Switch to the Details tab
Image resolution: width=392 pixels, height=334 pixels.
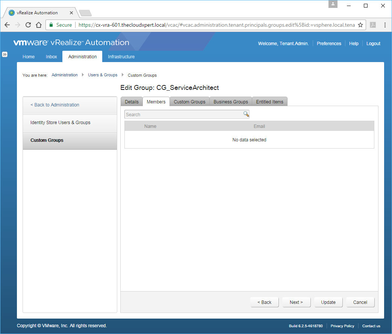[x=132, y=102]
